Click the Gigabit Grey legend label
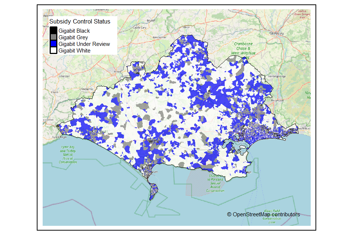The width and height of the screenshot is (353, 235). (73, 37)
